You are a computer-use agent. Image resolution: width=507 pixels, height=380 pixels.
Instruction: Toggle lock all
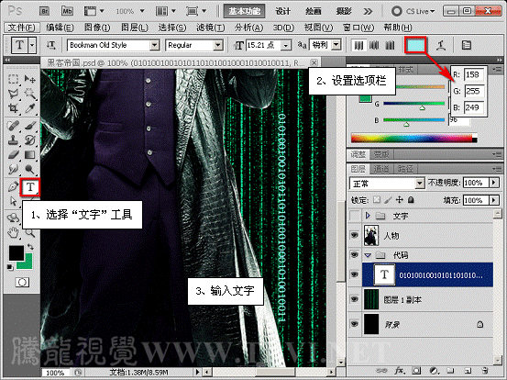pos(411,200)
